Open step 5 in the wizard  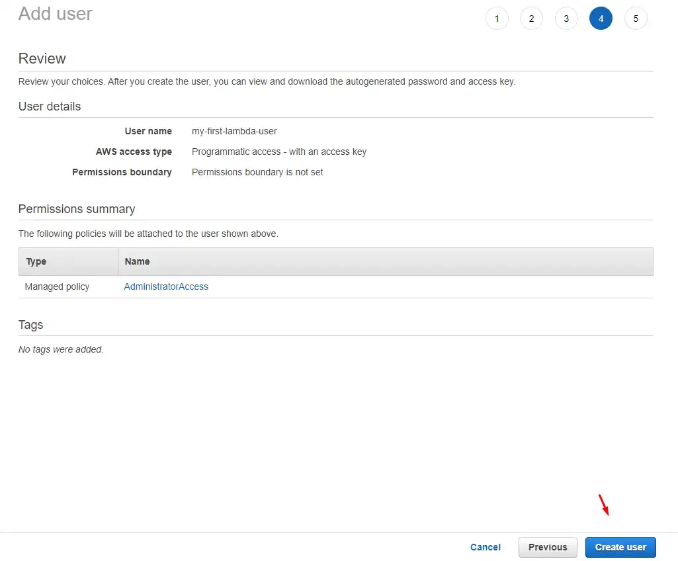coord(636,19)
